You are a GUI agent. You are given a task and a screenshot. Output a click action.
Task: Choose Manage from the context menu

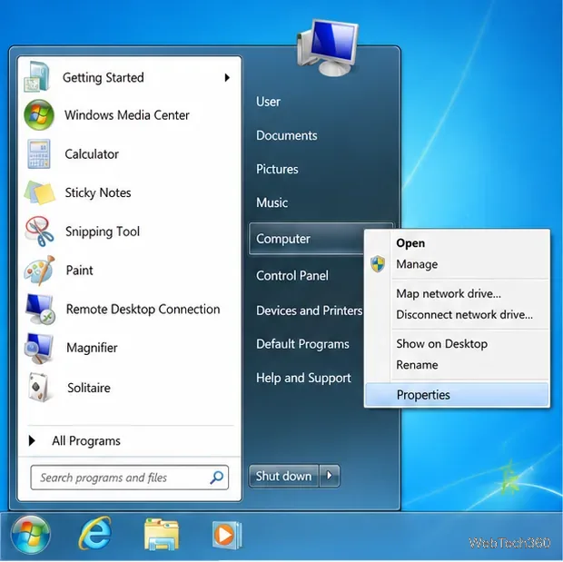417,264
